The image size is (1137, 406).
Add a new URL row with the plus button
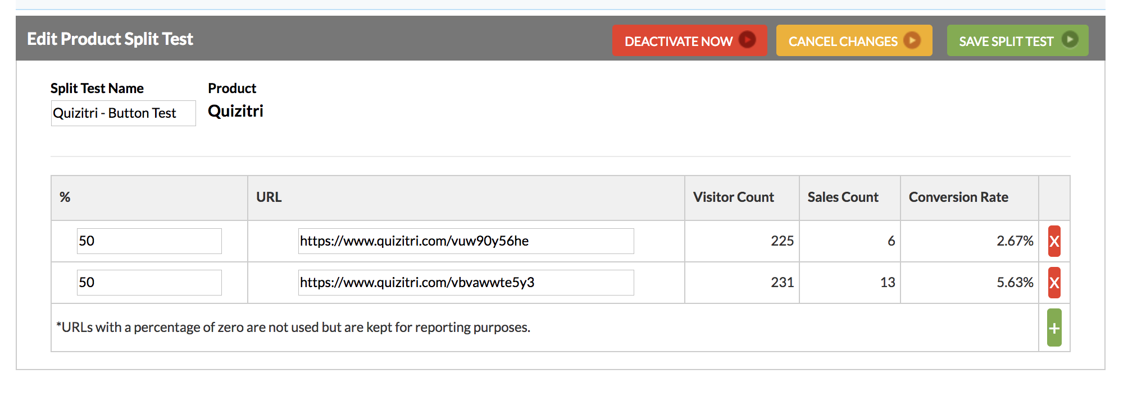tap(1054, 328)
